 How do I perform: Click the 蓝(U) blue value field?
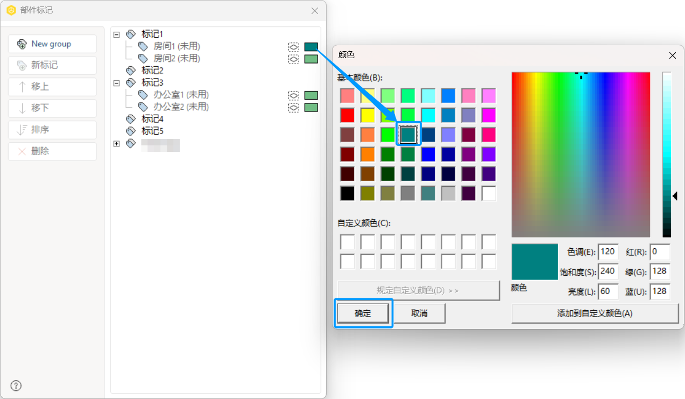point(660,292)
